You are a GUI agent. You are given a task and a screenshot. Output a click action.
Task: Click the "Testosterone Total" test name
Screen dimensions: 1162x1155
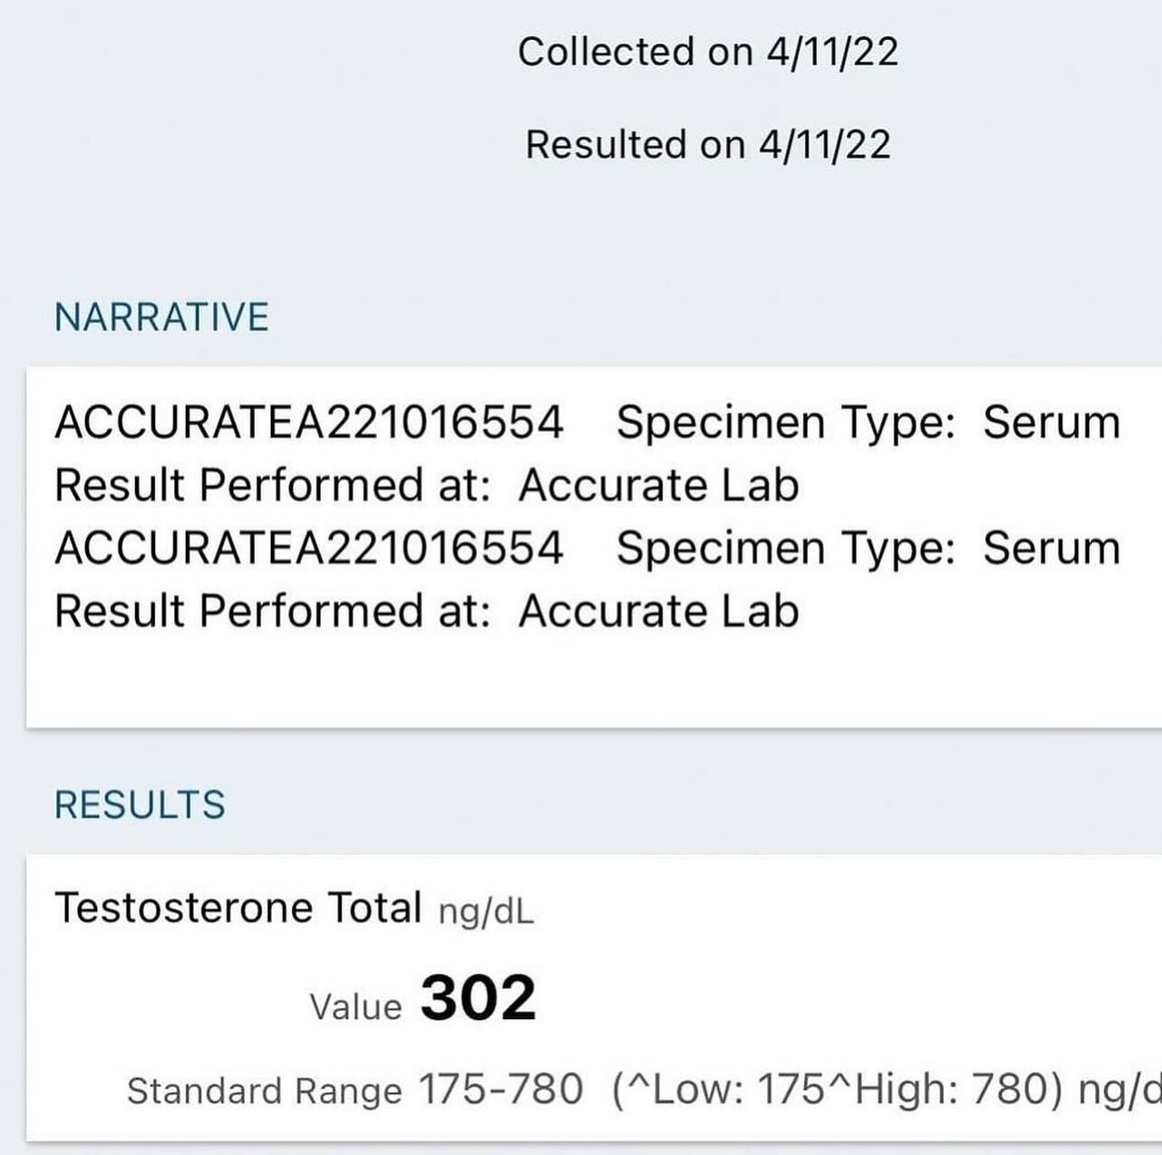[238, 907]
